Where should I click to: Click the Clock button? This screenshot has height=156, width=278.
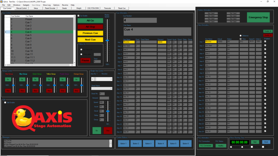[266, 142]
